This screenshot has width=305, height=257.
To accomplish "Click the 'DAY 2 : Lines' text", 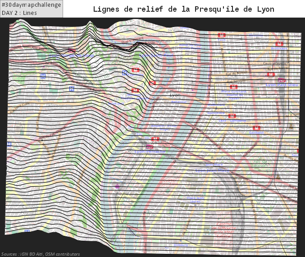I will pos(19,13).
